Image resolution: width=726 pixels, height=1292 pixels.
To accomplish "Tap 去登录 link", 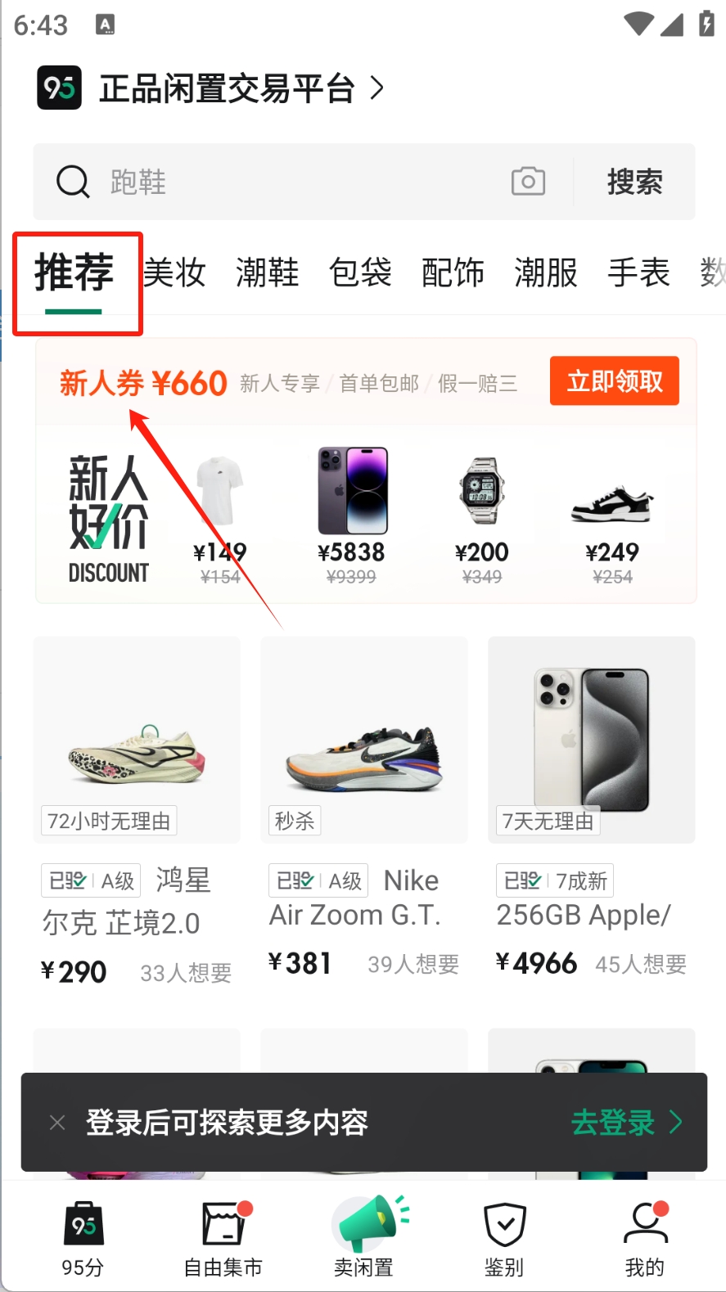I will [613, 1122].
